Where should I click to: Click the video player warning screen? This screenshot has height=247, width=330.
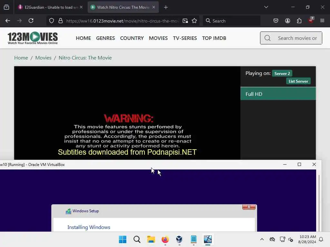tap(127, 113)
